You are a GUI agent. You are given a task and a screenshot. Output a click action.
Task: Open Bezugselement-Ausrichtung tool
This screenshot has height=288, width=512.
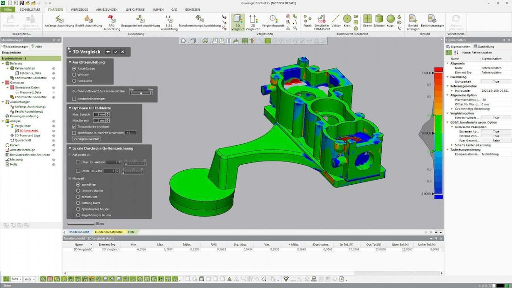[x=141, y=21]
